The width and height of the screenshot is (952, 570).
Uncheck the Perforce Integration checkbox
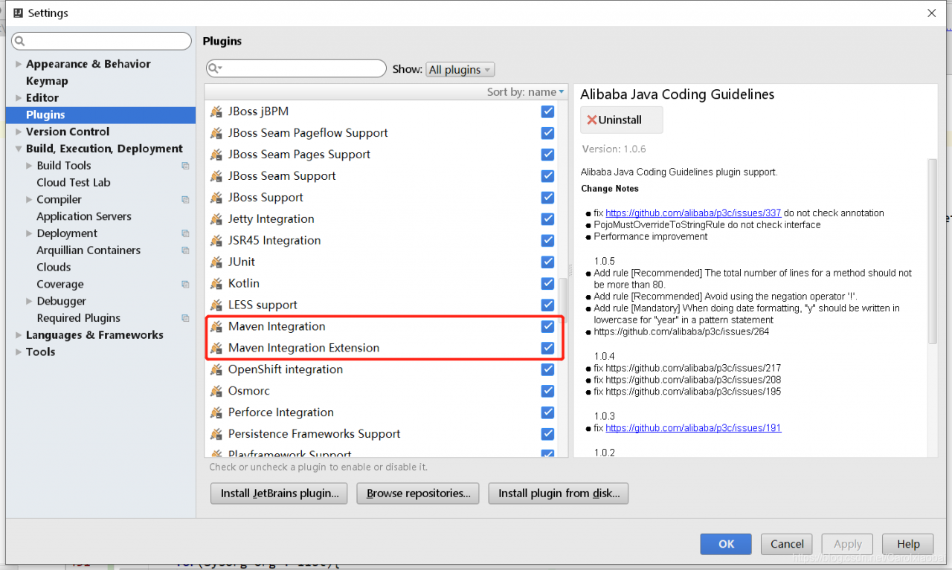pyautogui.click(x=548, y=413)
